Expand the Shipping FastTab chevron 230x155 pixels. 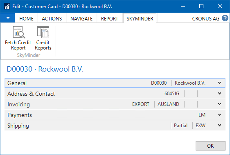click(219, 126)
